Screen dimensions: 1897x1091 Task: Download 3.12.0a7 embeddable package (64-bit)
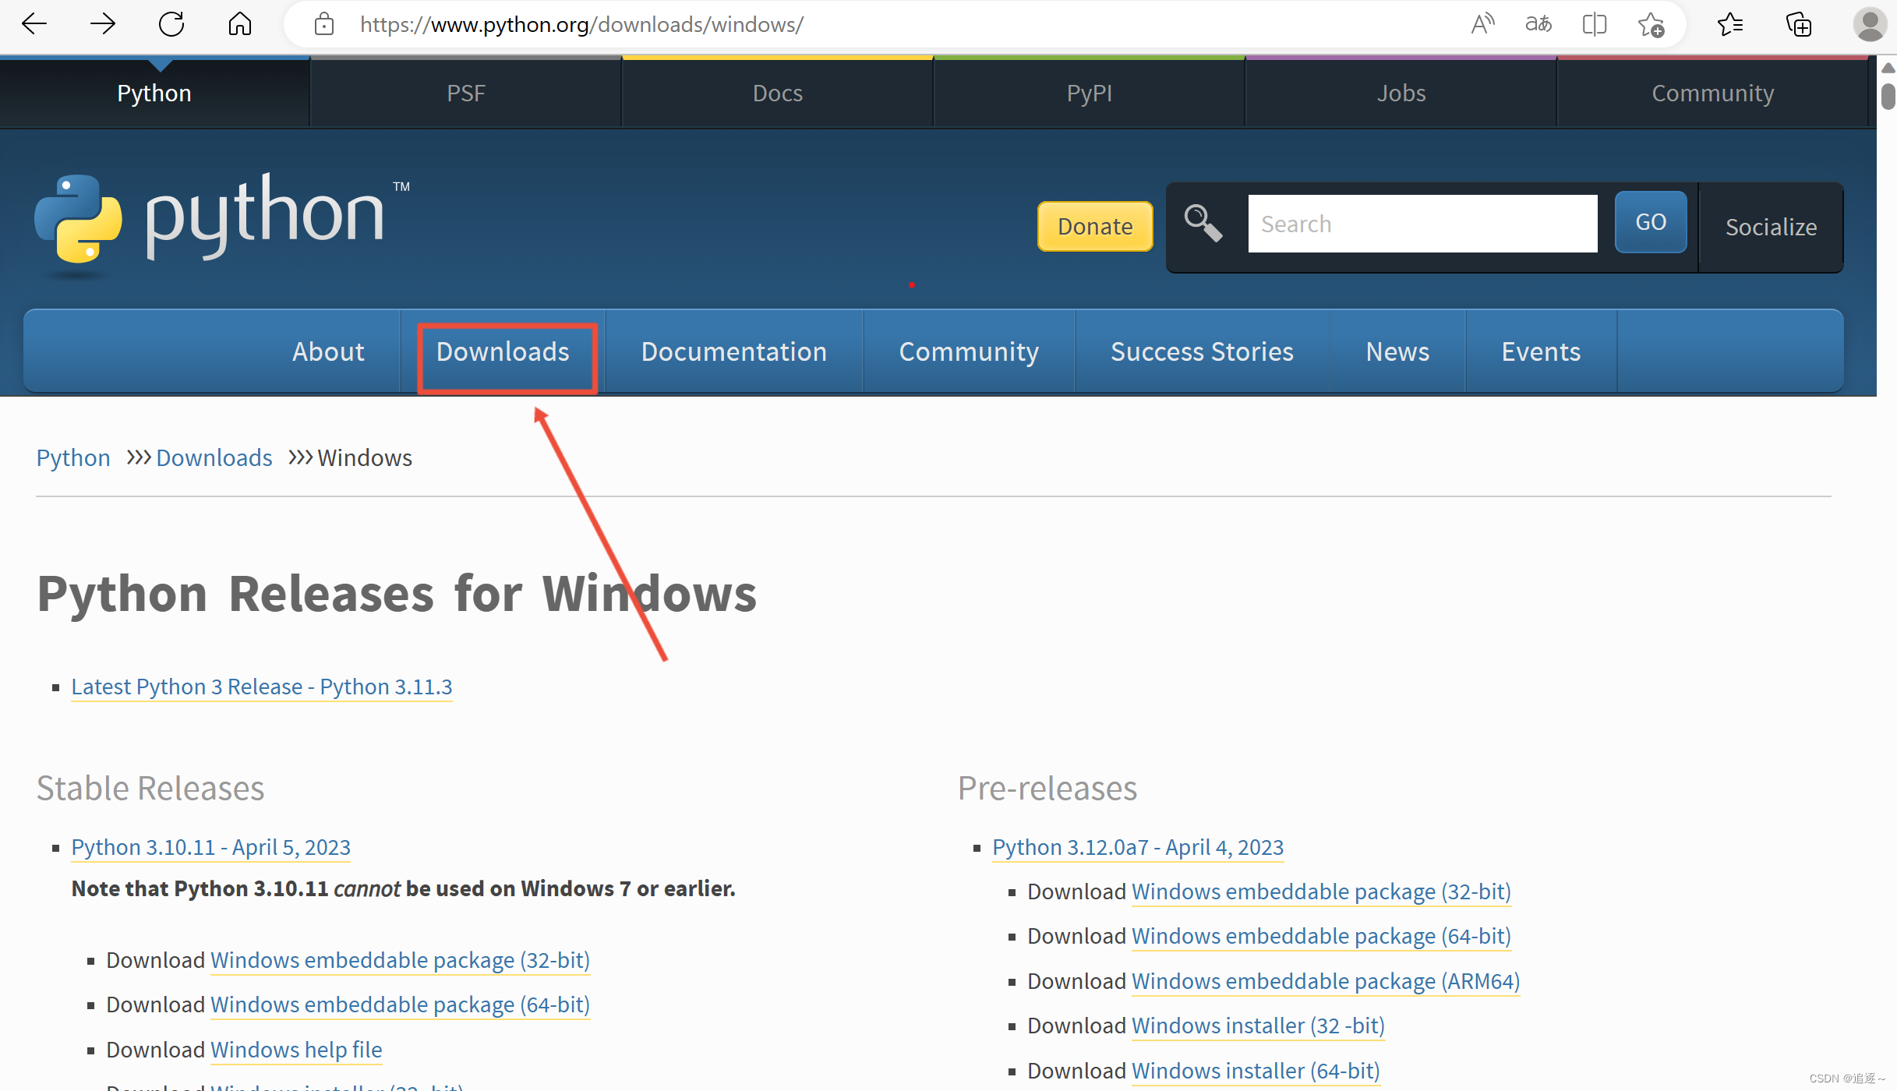point(1321,936)
